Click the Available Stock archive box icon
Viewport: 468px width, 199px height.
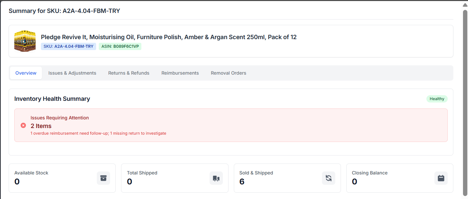[x=103, y=178]
